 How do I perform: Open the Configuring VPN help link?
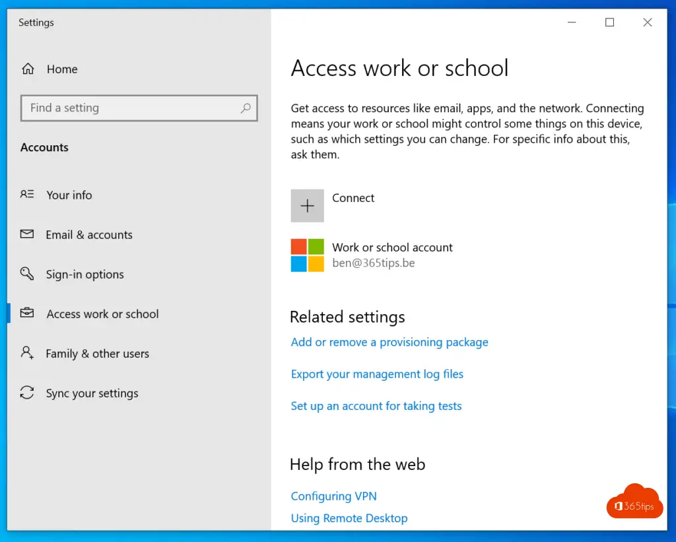click(333, 496)
